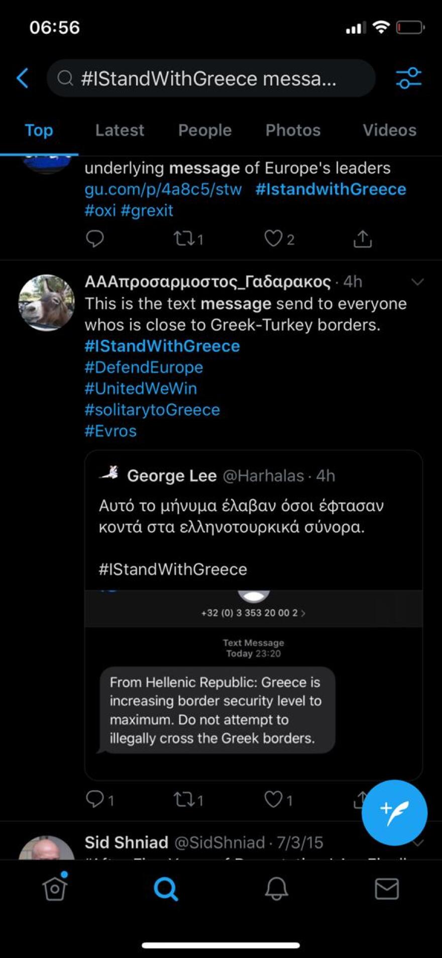Image resolution: width=442 pixels, height=958 pixels.
Task: Select the Search magnifier in the bottom bar
Action: click(x=165, y=888)
